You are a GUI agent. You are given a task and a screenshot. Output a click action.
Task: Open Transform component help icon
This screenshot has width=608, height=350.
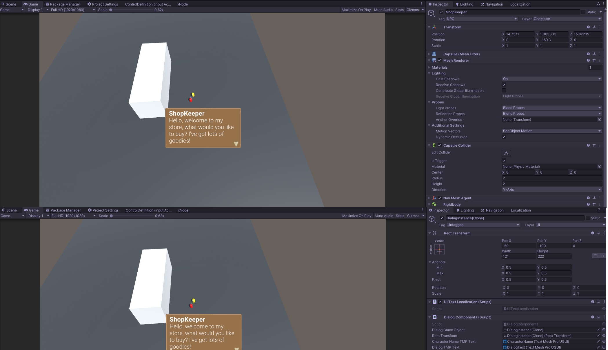click(588, 27)
